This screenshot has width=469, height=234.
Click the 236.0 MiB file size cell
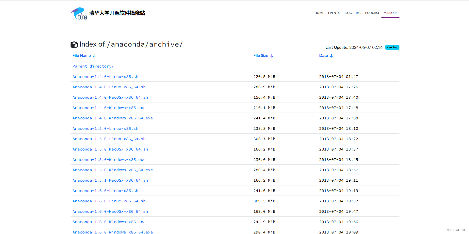[x=264, y=160]
